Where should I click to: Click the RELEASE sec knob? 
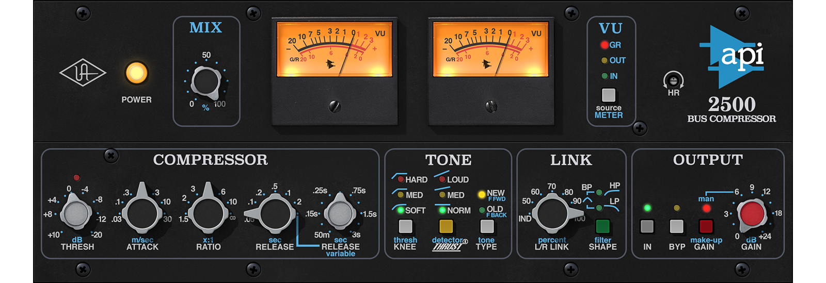pos(275,213)
